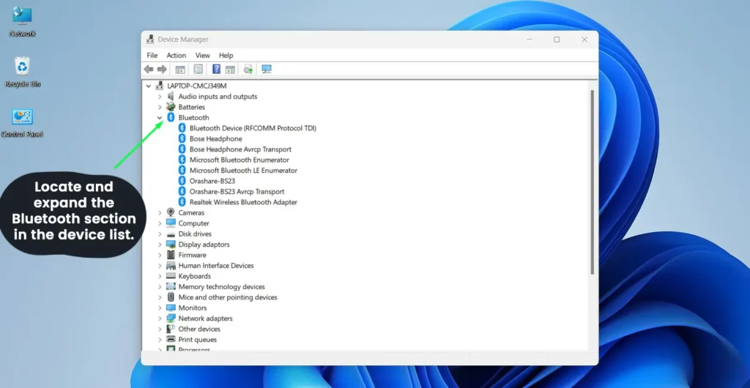Click the Print queues printer icon
The width and height of the screenshot is (750, 388).
coord(171,340)
